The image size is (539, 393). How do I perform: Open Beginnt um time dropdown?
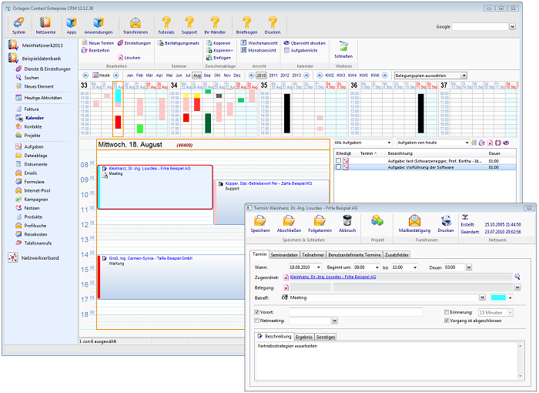tap(377, 267)
